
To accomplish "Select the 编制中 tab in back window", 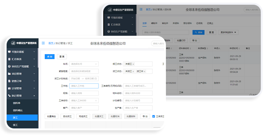I will (x=154, y=23).
